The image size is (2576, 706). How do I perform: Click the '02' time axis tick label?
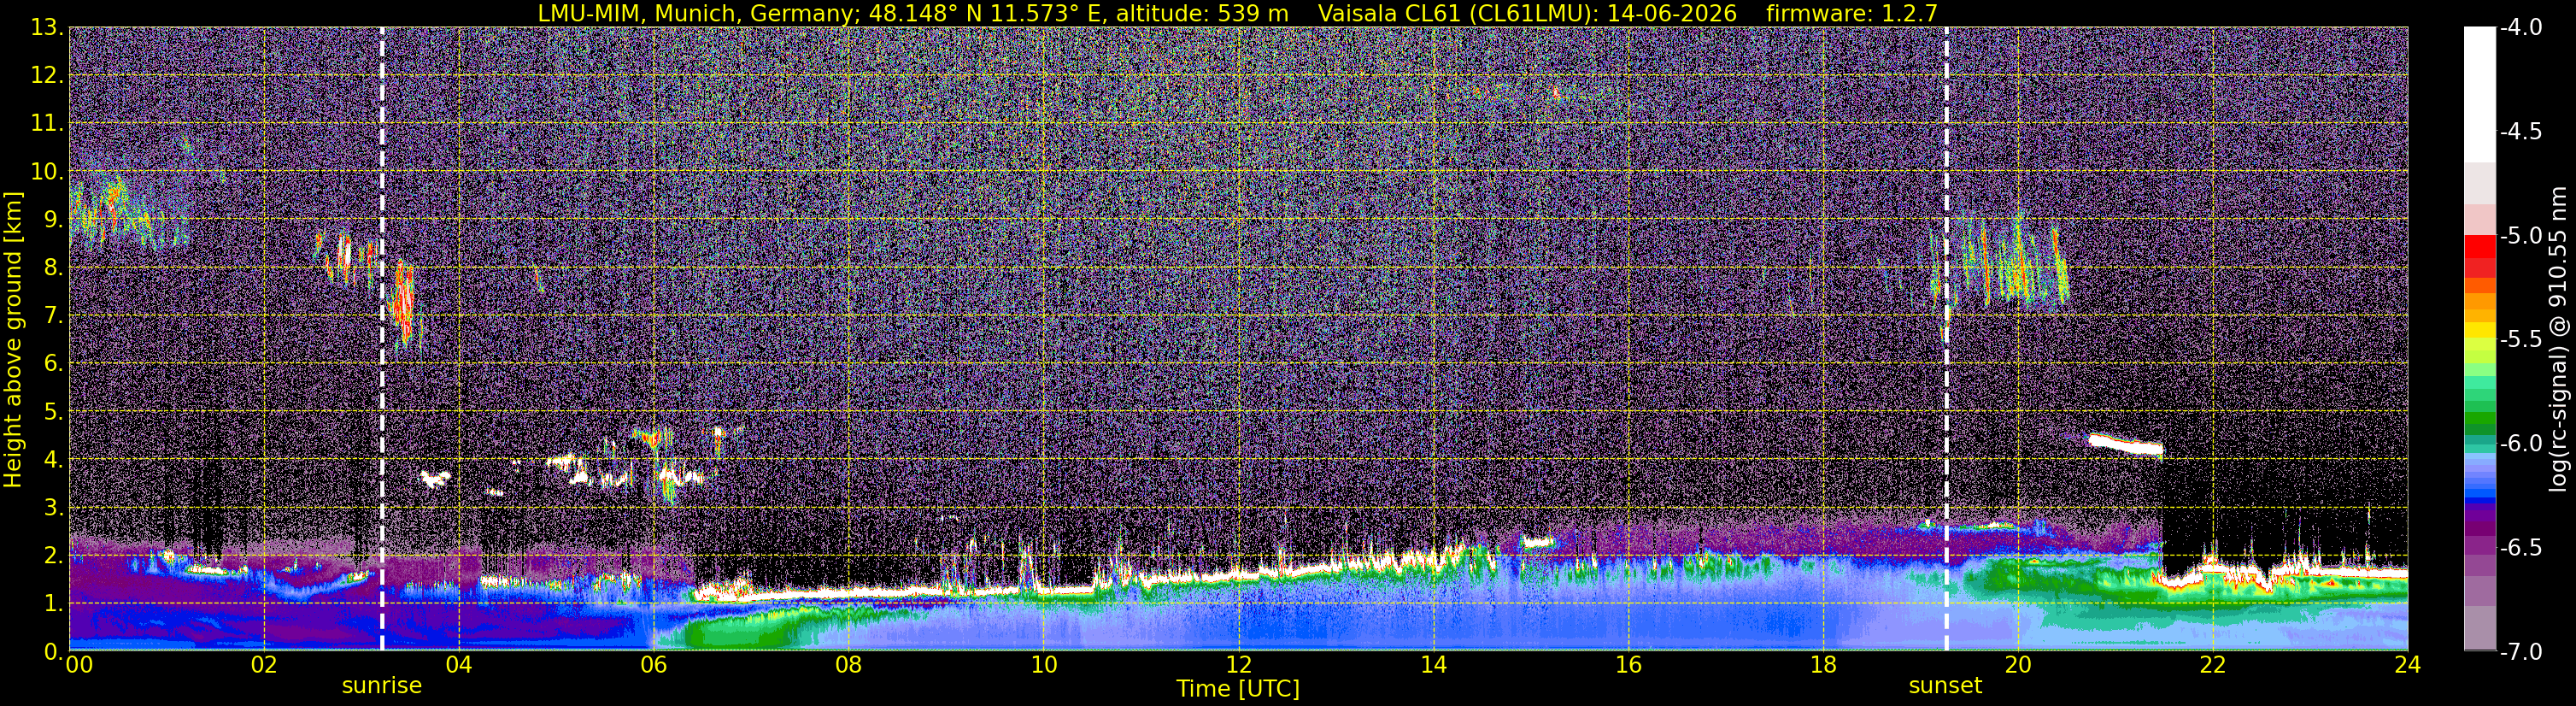(263, 665)
